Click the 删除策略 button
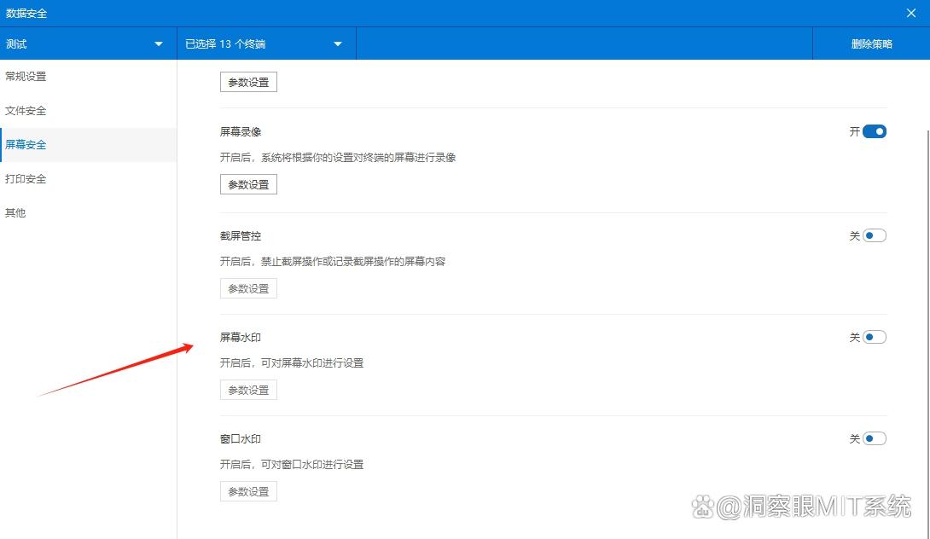The height and width of the screenshot is (539, 930). [x=871, y=44]
